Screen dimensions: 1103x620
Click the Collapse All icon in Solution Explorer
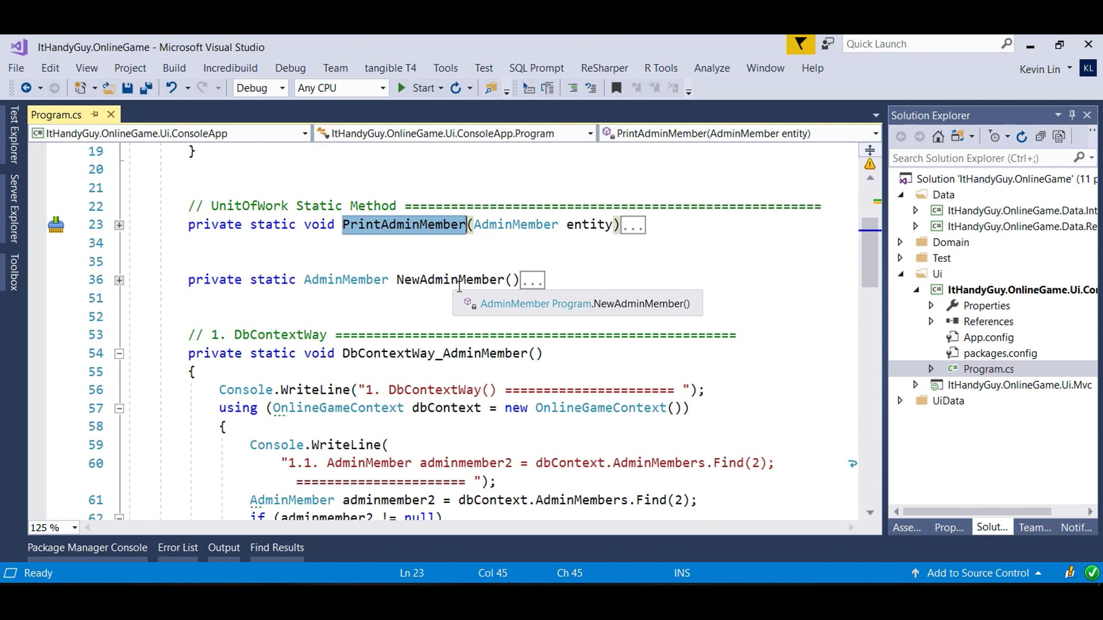[1041, 137]
